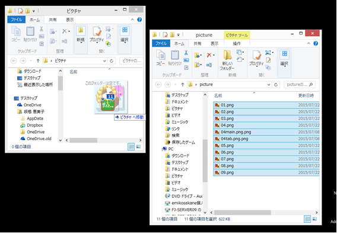This screenshot has height=233, width=337.
Task: Switch to details view in ピクチャ window status bar
Action: [x=131, y=147]
